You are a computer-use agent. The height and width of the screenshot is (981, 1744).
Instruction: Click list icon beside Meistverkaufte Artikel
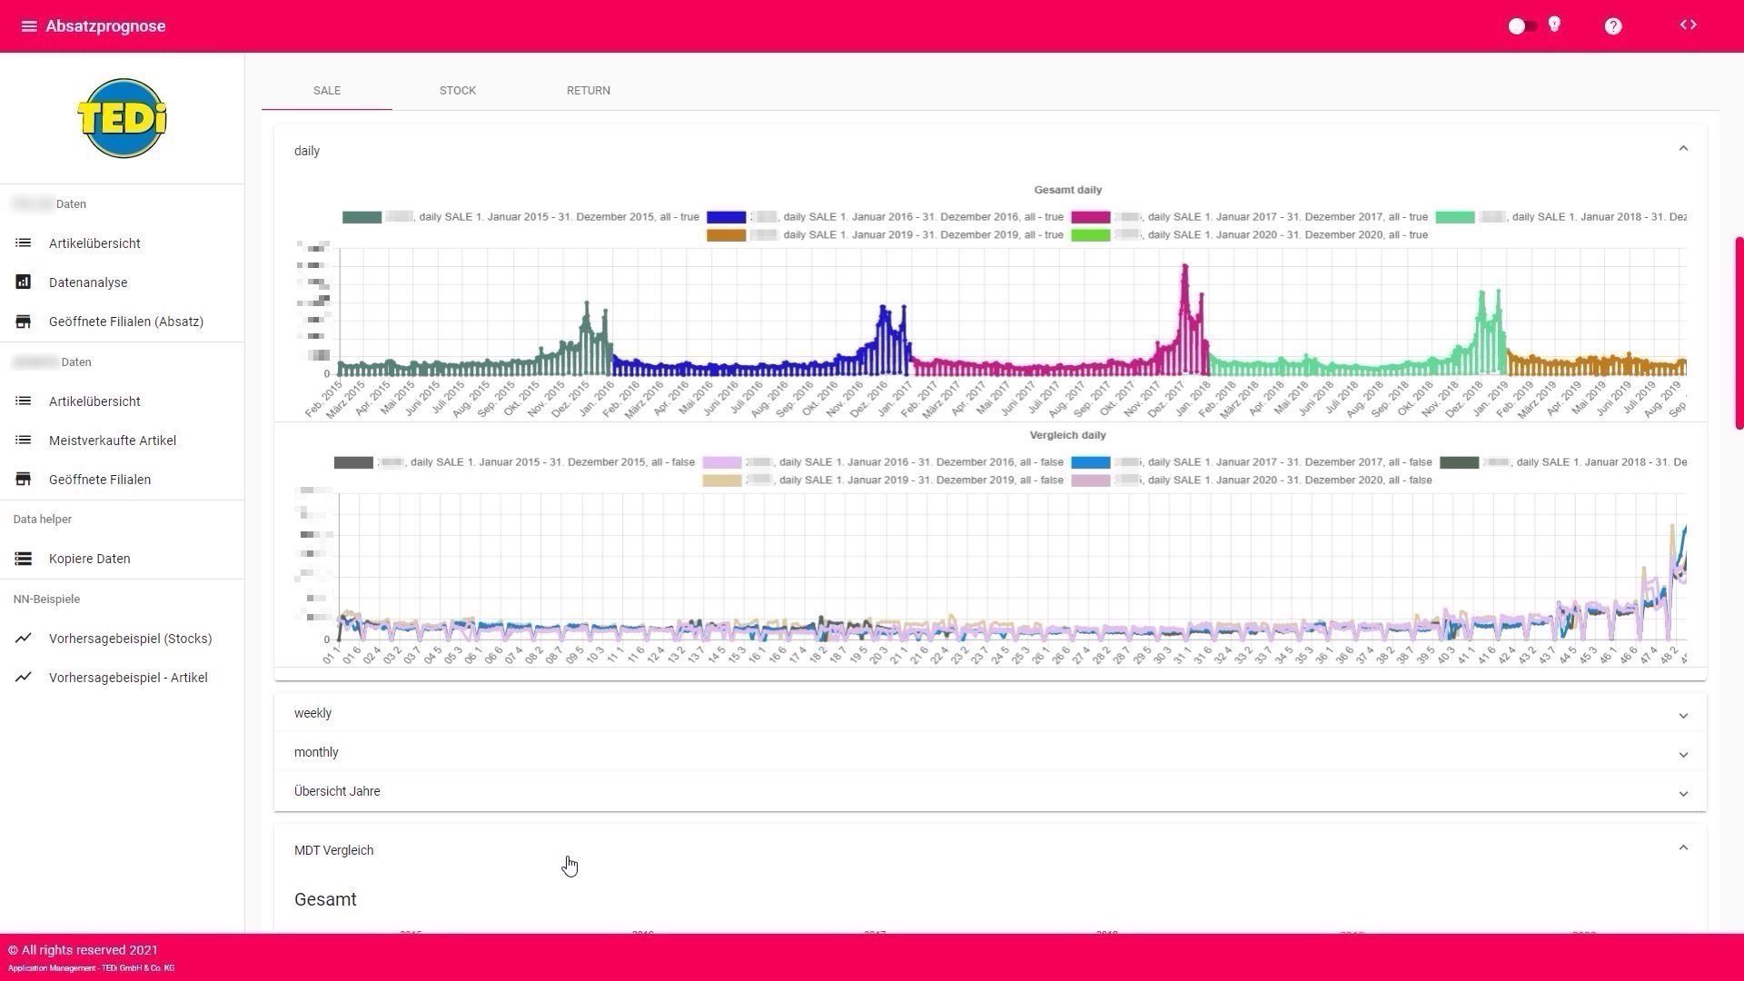click(24, 441)
